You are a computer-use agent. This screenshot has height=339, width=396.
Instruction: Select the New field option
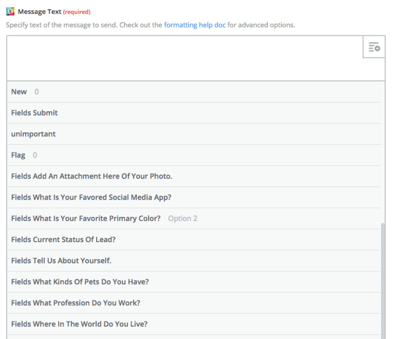[x=194, y=92]
